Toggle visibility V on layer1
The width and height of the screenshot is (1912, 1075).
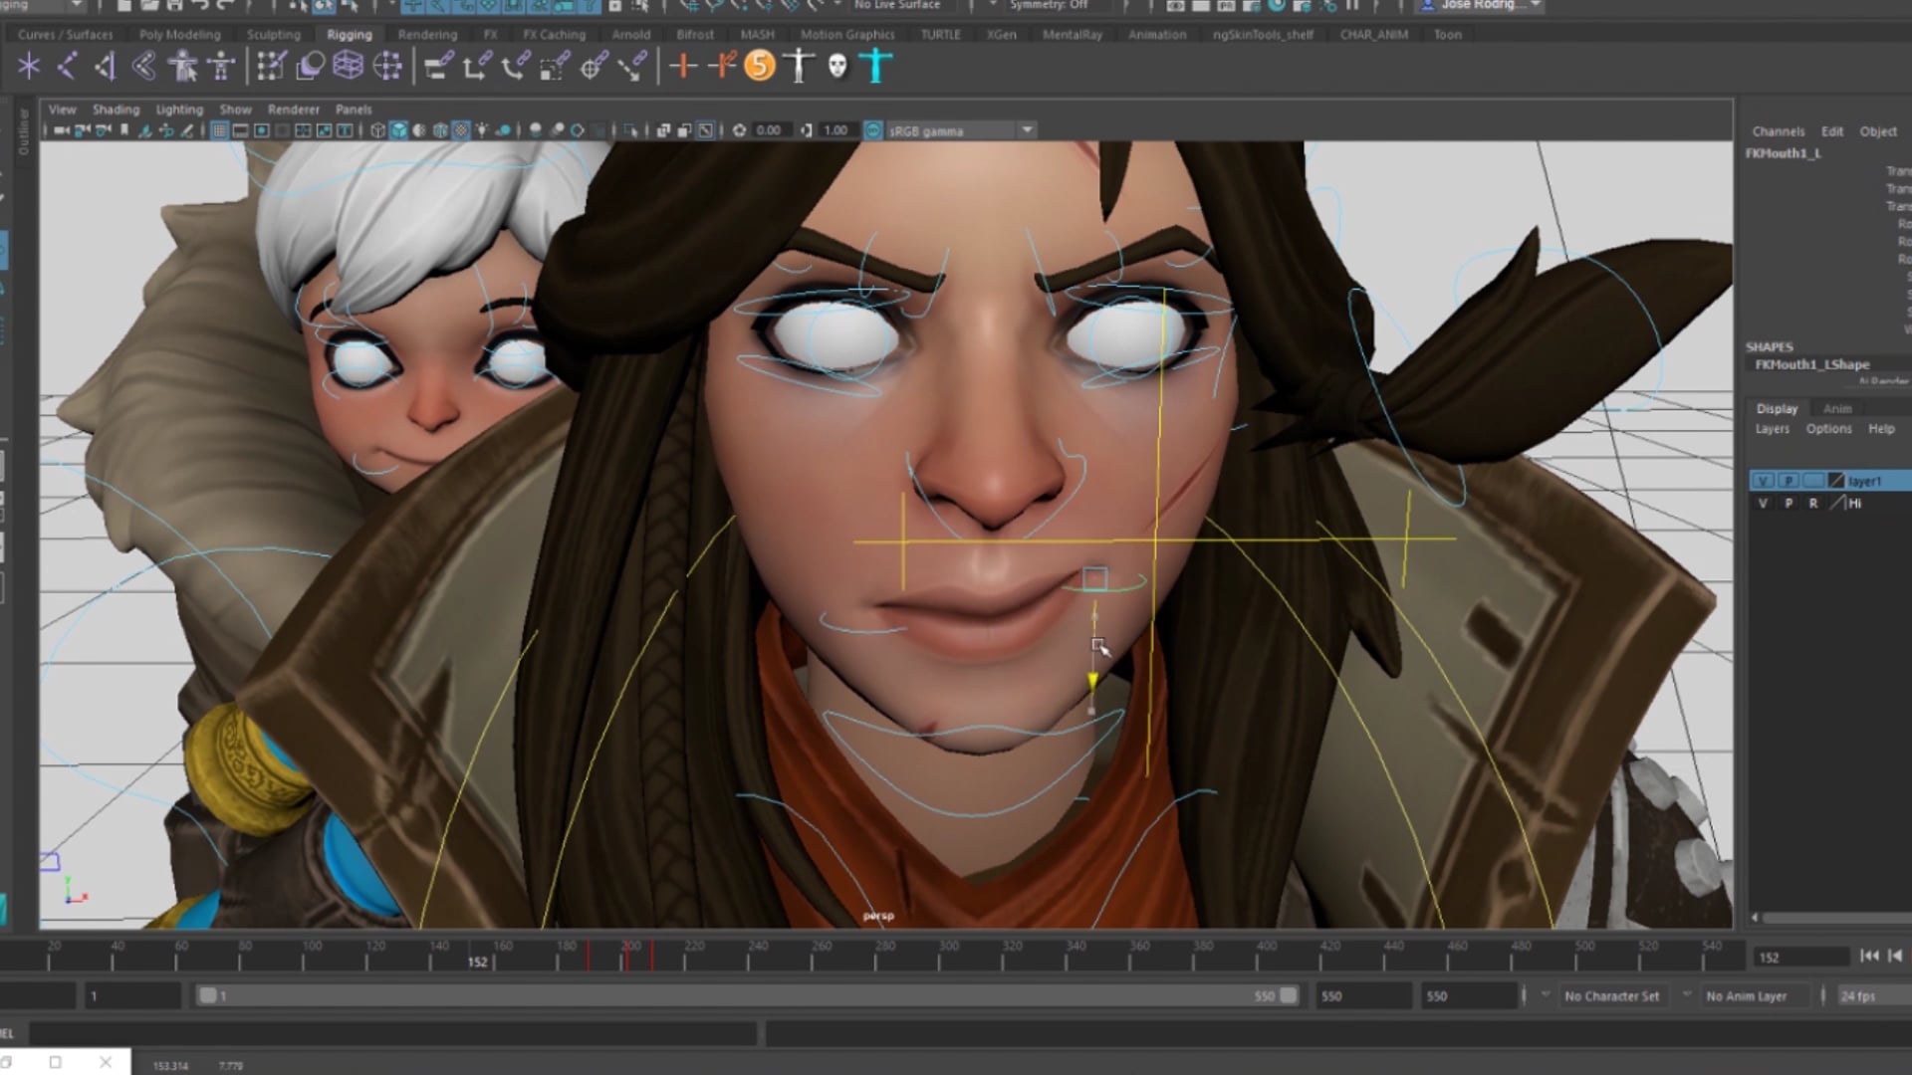pyautogui.click(x=1763, y=481)
